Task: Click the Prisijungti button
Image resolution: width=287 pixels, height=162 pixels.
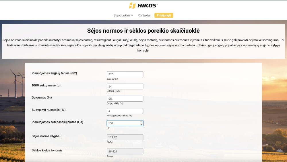Action: tap(164, 15)
